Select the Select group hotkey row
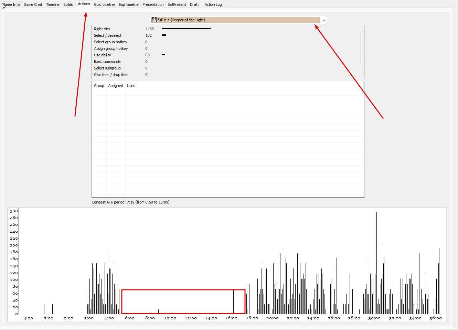458x330 pixels. tap(225, 42)
